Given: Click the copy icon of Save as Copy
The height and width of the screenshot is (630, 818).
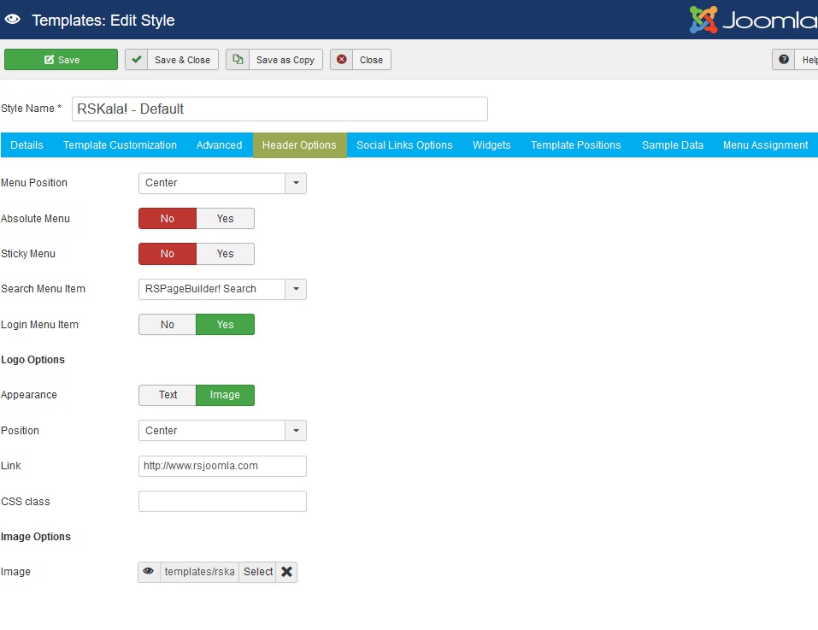Looking at the screenshot, I should (238, 60).
